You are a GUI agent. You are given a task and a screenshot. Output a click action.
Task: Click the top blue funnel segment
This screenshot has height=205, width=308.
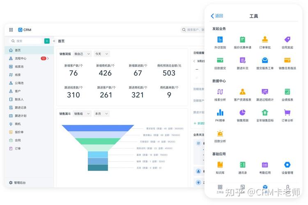click(x=98, y=128)
